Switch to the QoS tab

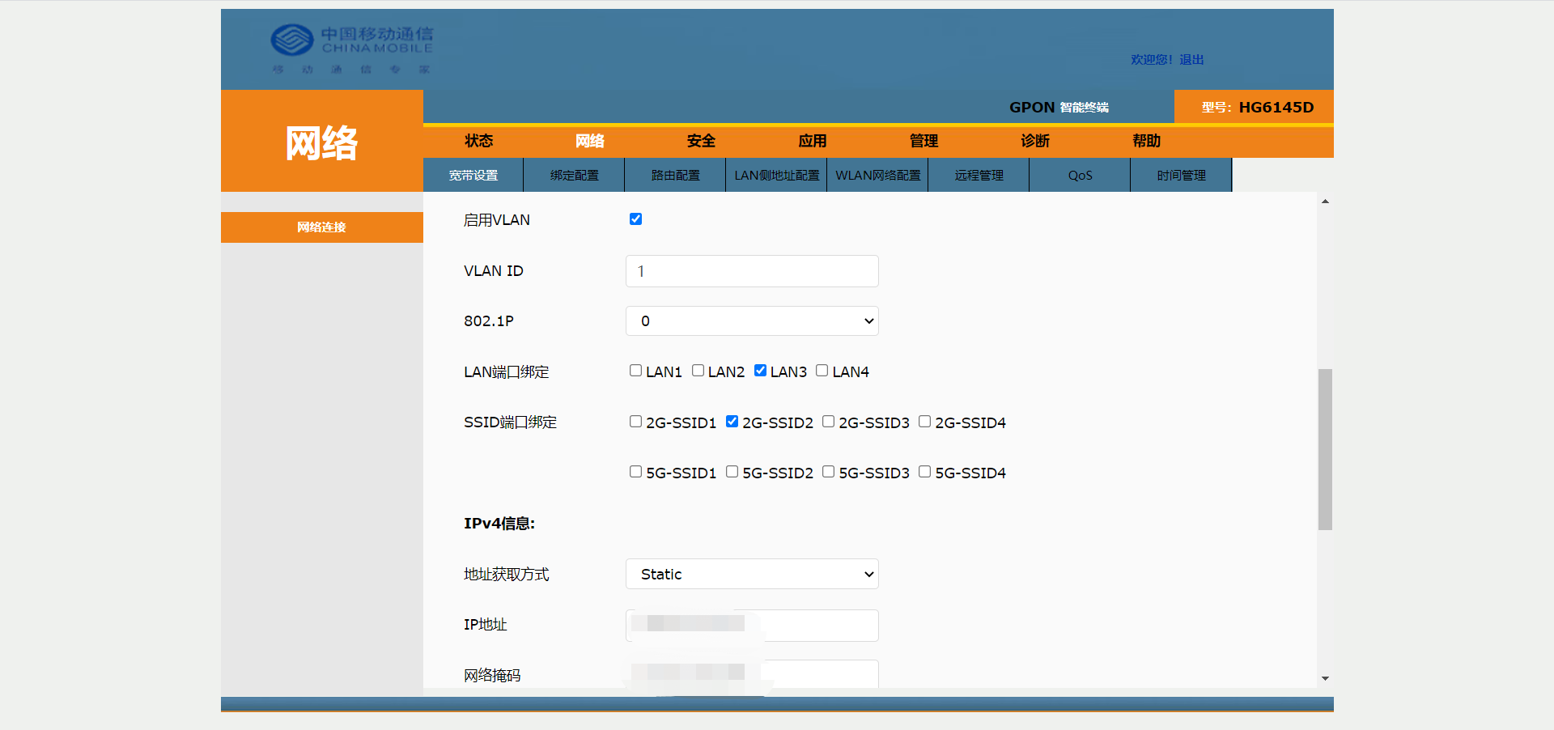(1081, 175)
